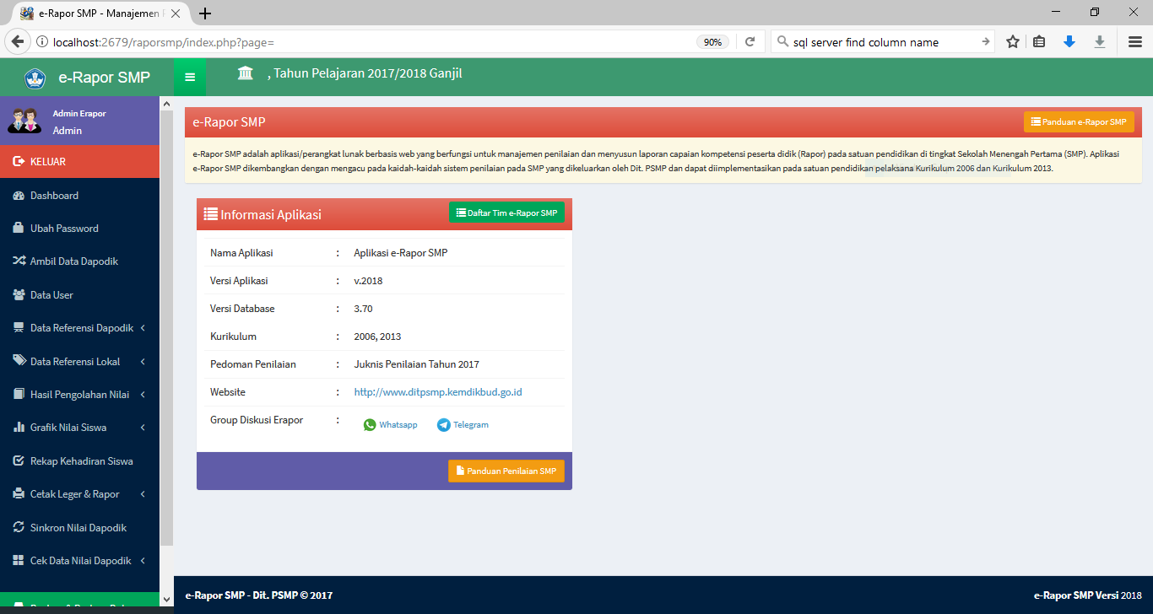Click the grid icon of Cek Data Nilai Dapodik

(x=19, y=561)
